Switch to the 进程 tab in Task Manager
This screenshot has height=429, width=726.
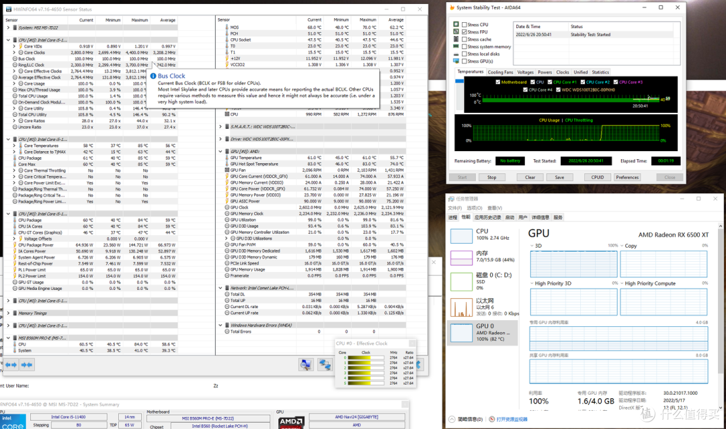[x=452, y=218]
